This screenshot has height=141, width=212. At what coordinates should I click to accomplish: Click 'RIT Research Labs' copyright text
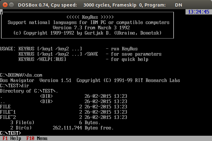click(x=158, y=80)
